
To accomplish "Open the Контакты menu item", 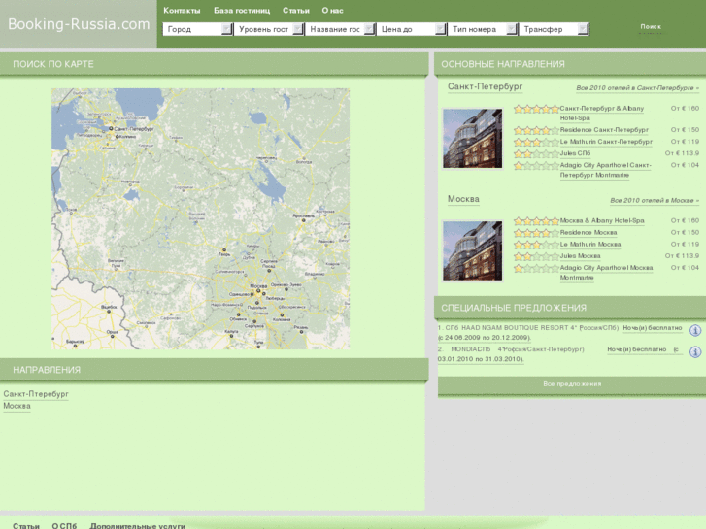I will pos(182,10).
